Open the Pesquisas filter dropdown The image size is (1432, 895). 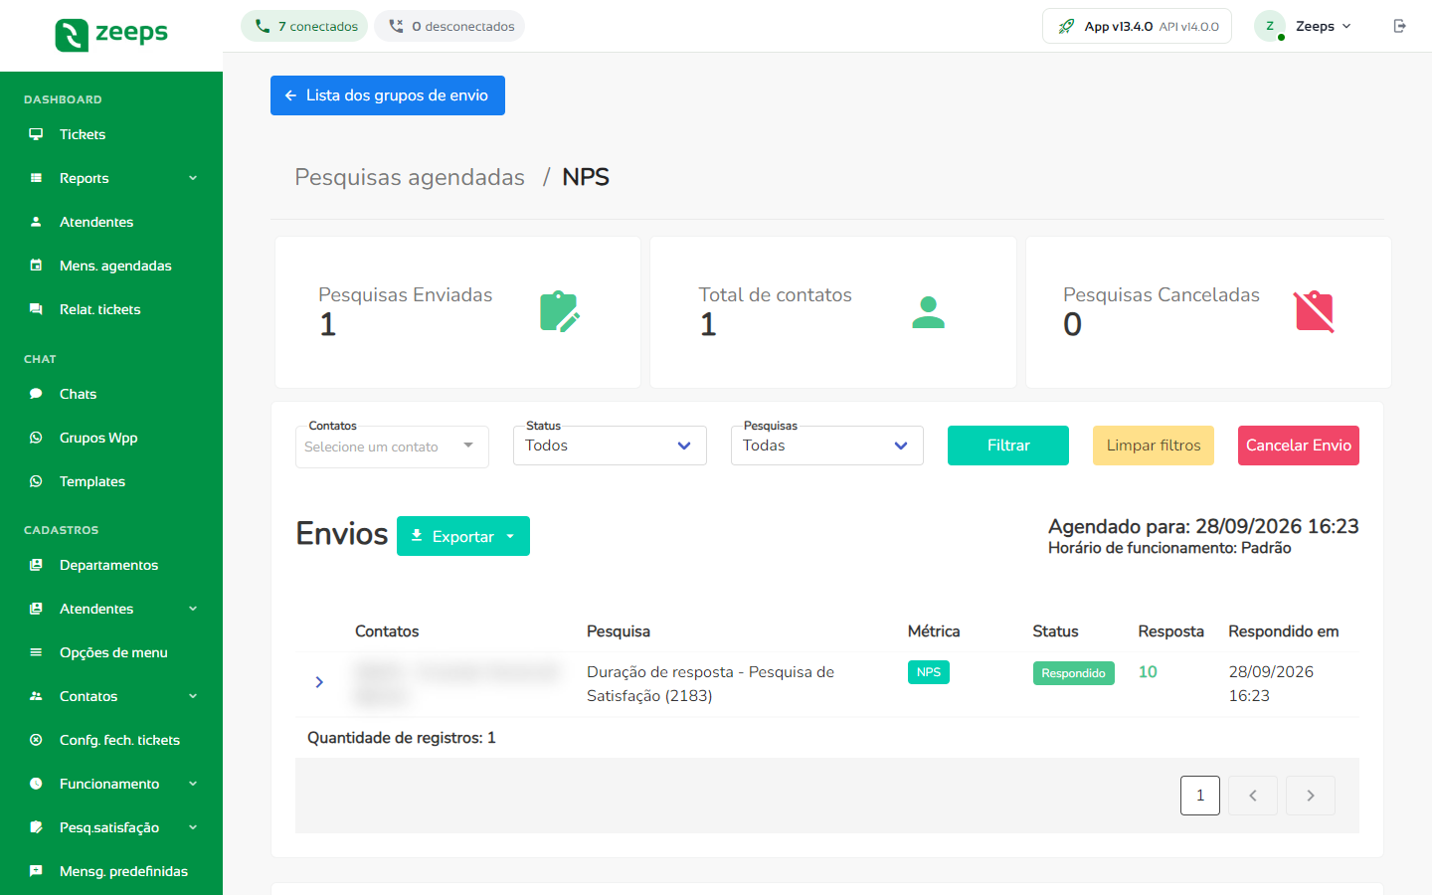point(827,446)
